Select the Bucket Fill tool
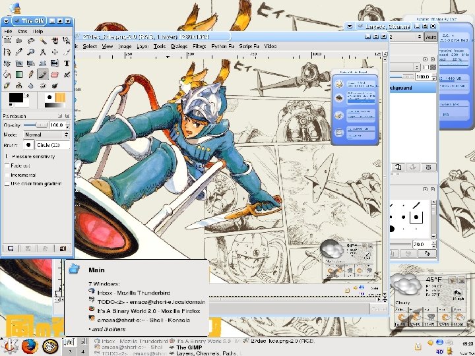Viewport: 475px width, 356px height. (x=7, y=74)
